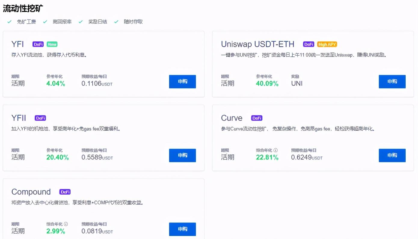Click the orange High APY badge

[x=327, y=44]
